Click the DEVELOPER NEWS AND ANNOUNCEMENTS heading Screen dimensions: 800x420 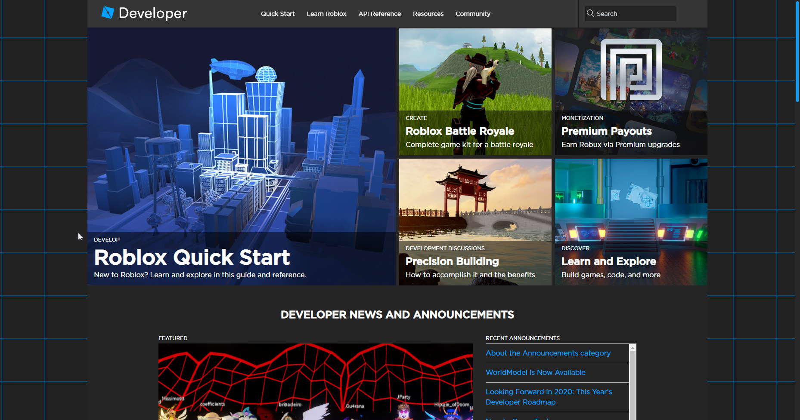click(x=397, y=315)
